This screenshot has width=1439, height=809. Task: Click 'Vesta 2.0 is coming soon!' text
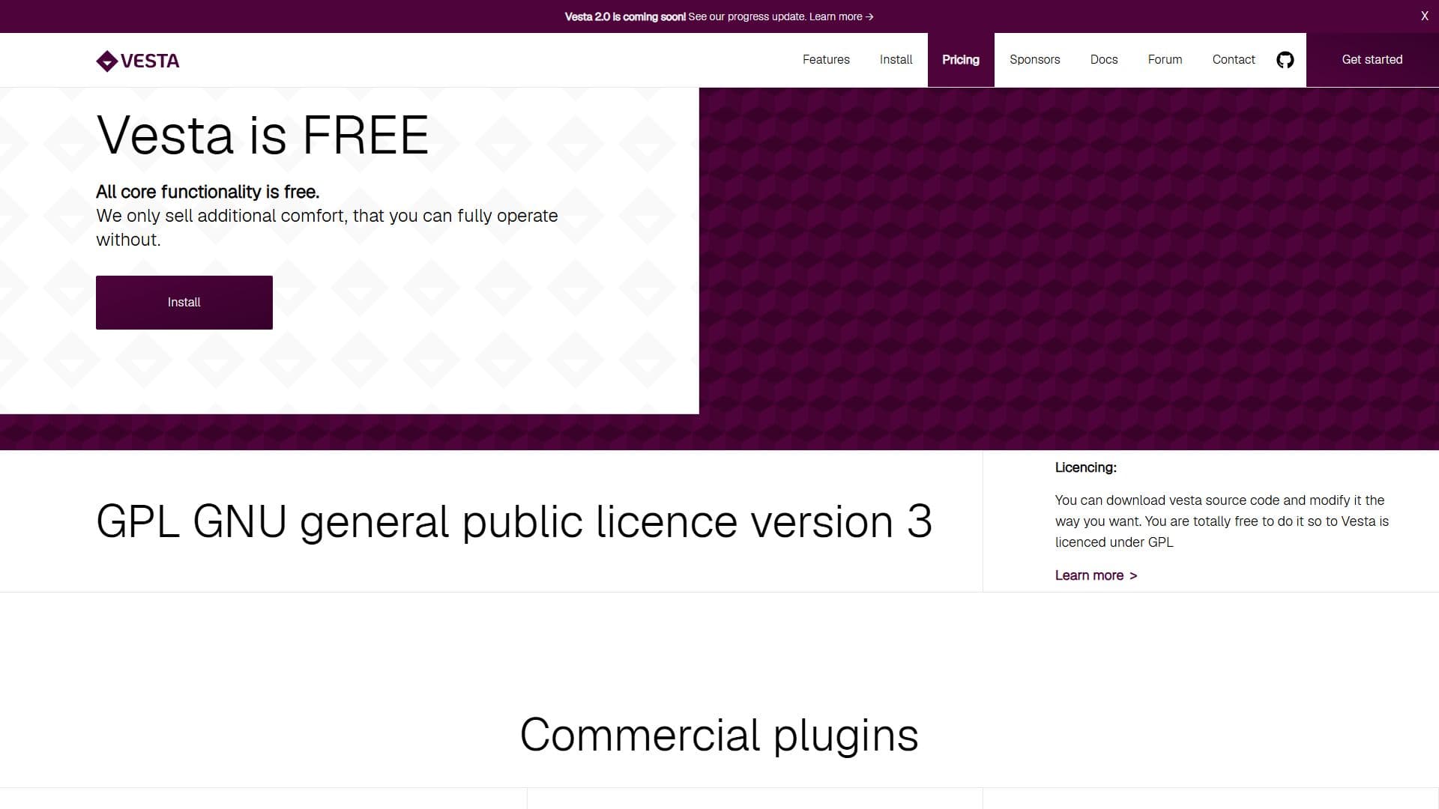pyautogui.click(x=625, y=16)
